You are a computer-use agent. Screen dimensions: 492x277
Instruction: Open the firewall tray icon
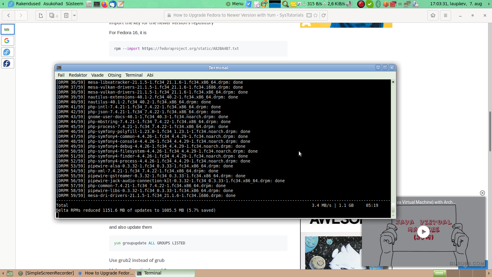point(393,4)
